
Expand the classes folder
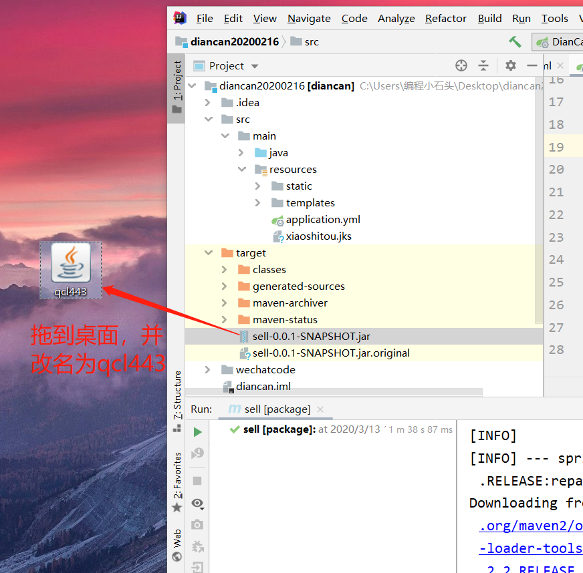point(224,270)
